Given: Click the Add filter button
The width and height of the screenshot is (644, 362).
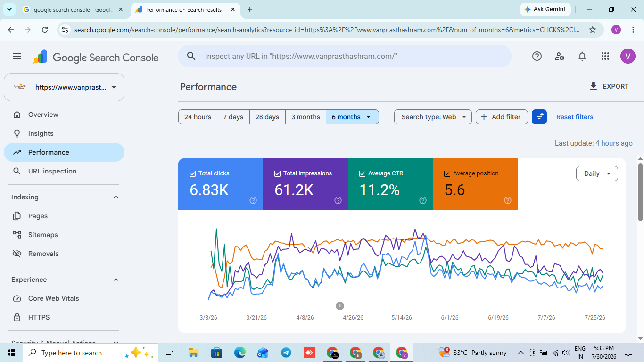Looking at the screenshot, I should 502,117.
